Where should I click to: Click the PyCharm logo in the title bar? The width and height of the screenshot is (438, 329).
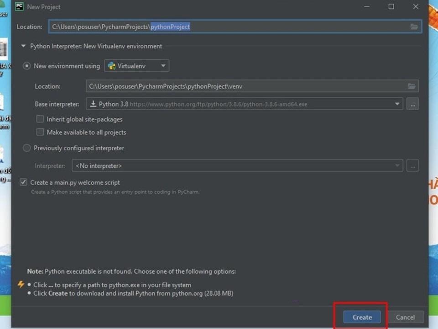(x=19, y=6)
